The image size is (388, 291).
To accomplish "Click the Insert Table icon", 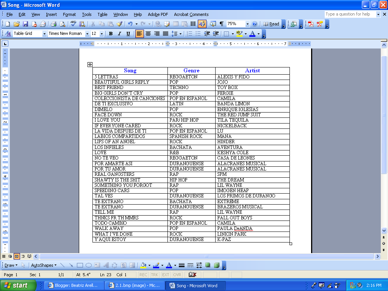I will point(176,24).
